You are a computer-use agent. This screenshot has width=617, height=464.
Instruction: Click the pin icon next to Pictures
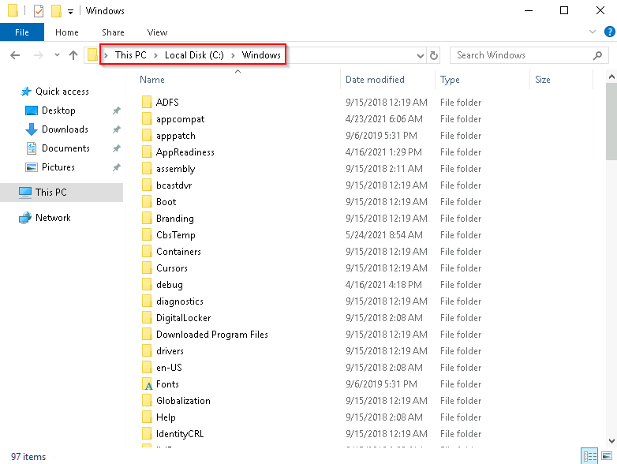point(117,167)
